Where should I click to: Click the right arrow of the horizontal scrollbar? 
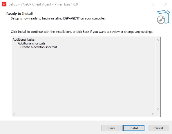pyautogui.click(x=153, y=114)
